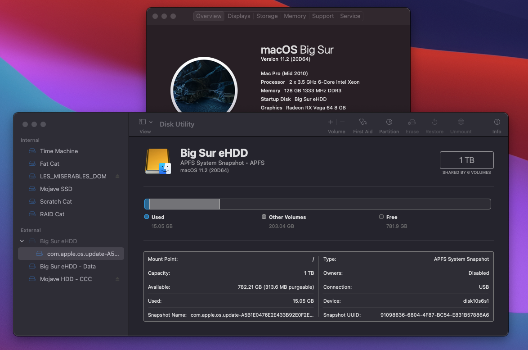Select Big Sur eHDD - Data volume
Viewport: 528px width, 350px height.
point(71,266)
